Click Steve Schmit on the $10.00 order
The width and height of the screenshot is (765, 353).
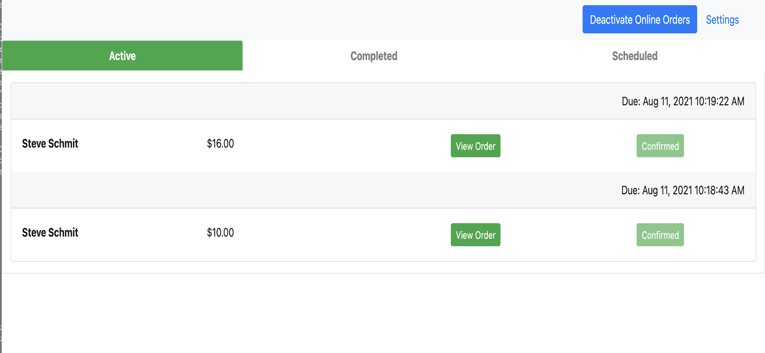tap(50, 233)
